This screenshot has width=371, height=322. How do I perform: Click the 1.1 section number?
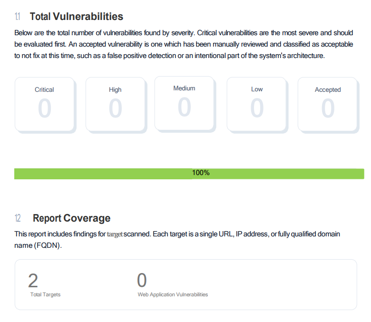[18, 17]
